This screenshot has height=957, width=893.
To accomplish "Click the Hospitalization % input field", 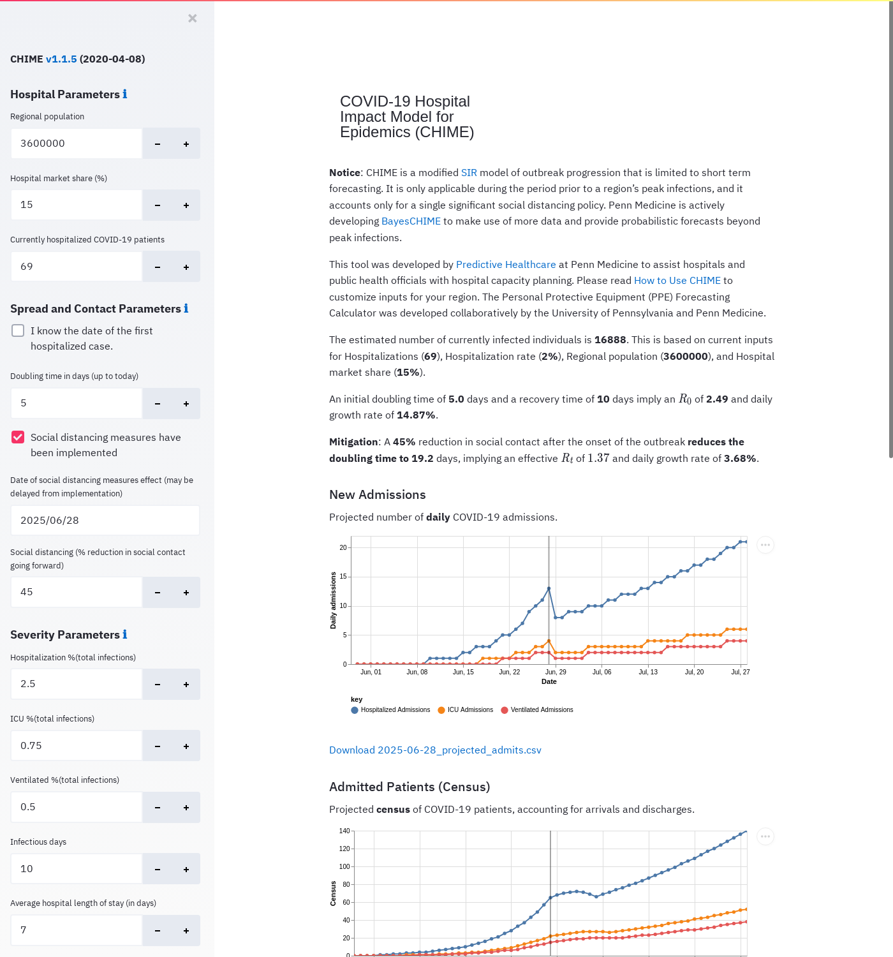I will (x=77, y=684).
